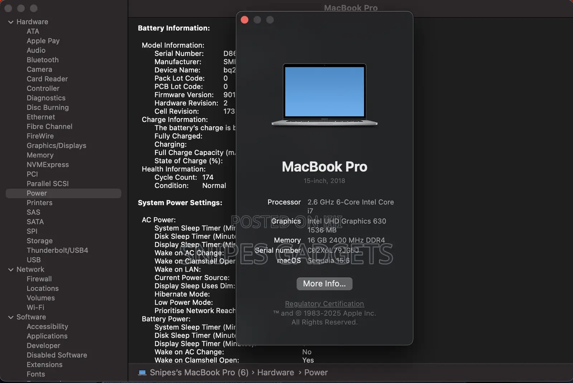The width and height of the screenshot is (573, 383).
Task: Open the Regulatory Certification link
Action: pos(324,304)
